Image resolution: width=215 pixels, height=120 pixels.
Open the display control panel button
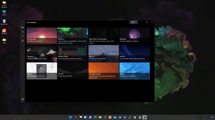click(x=134, y=22)
